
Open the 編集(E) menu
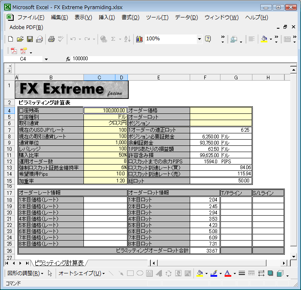[59, 17]
